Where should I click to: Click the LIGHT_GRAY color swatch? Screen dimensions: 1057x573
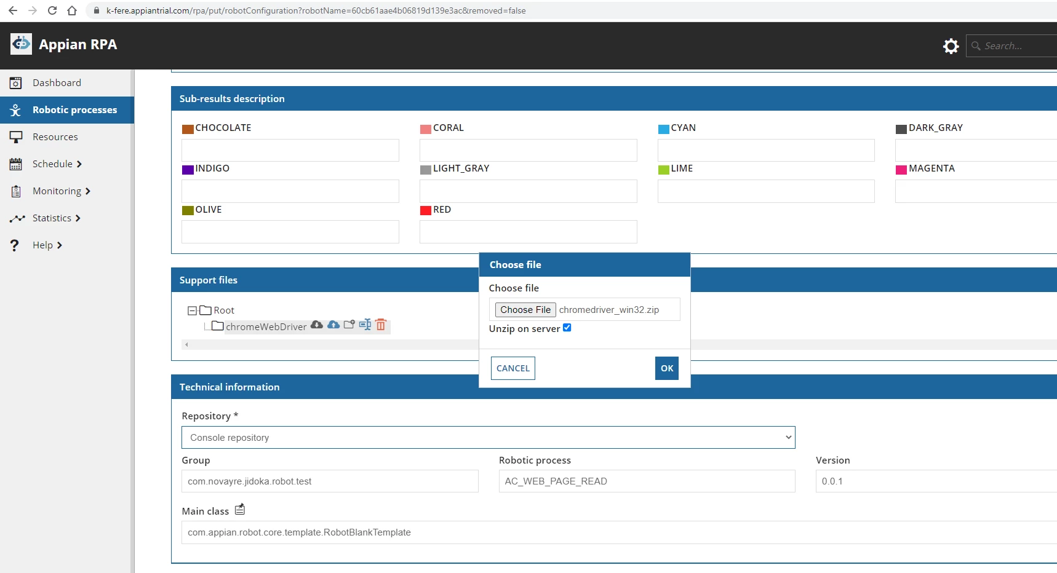pyautogui.click(x=426, y=170)
